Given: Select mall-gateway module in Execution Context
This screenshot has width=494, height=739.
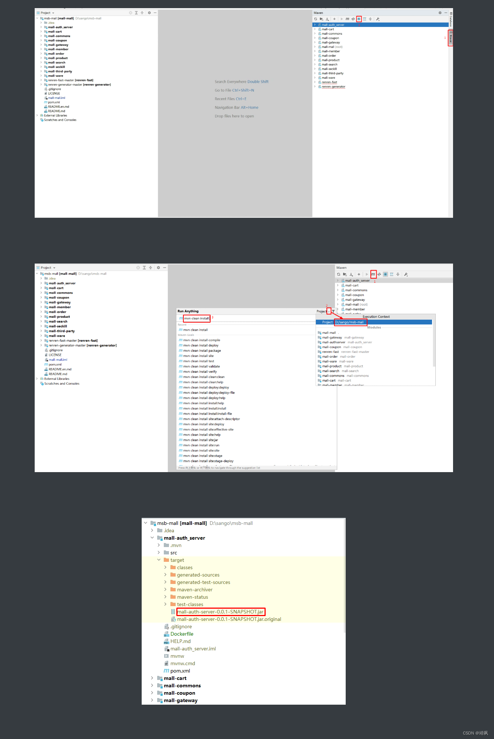Looking at the screenshot, I should click(x=341, y=337).
